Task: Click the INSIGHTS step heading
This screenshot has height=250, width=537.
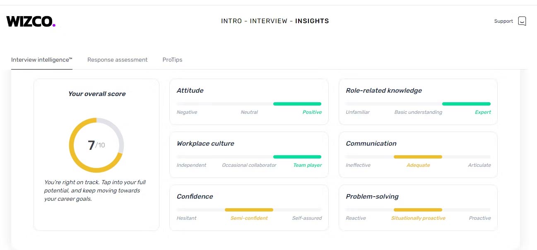Action: (x=312, y=21)
